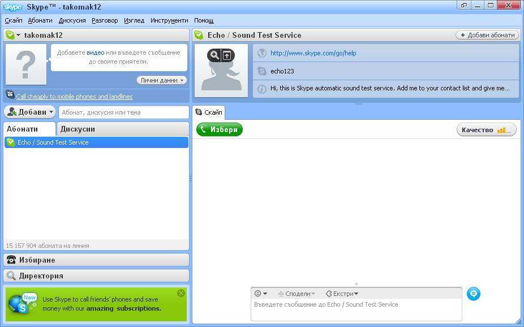
Task: Open the Абонати menu
Action: tap(40, 20)
